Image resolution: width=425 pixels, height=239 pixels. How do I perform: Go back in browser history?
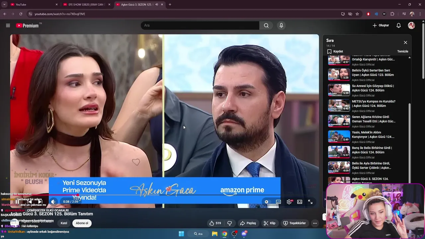tap(5, 14)
